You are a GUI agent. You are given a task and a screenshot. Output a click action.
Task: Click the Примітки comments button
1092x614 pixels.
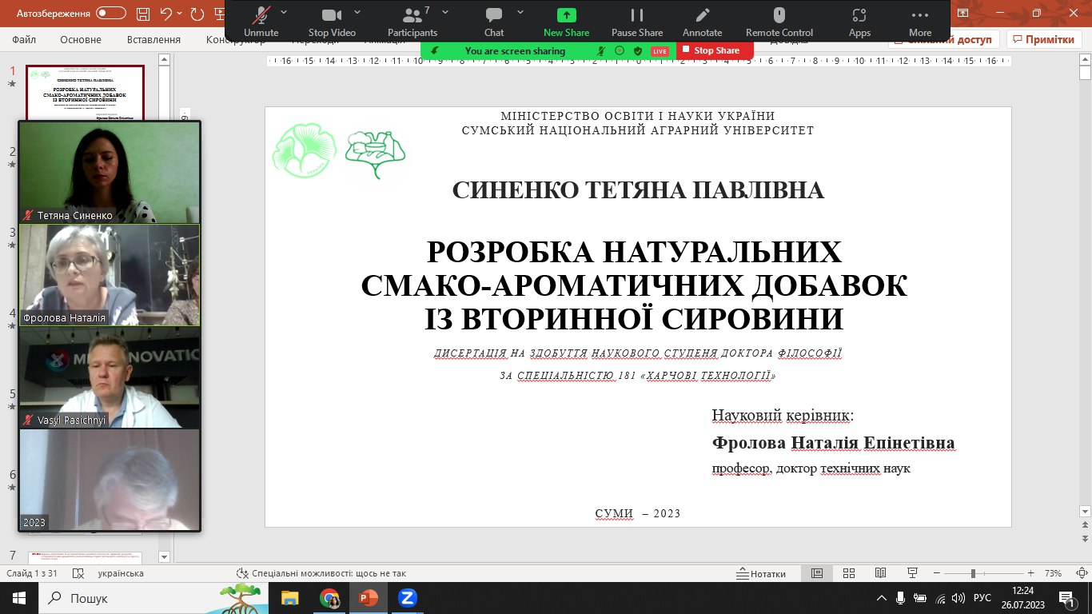1043,40
